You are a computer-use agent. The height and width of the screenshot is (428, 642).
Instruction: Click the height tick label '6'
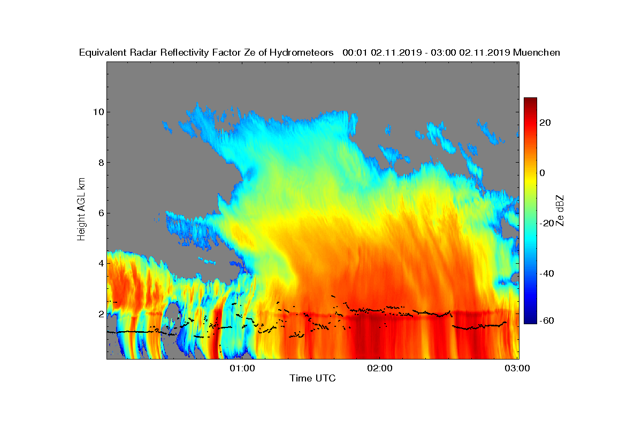[100, 212]
